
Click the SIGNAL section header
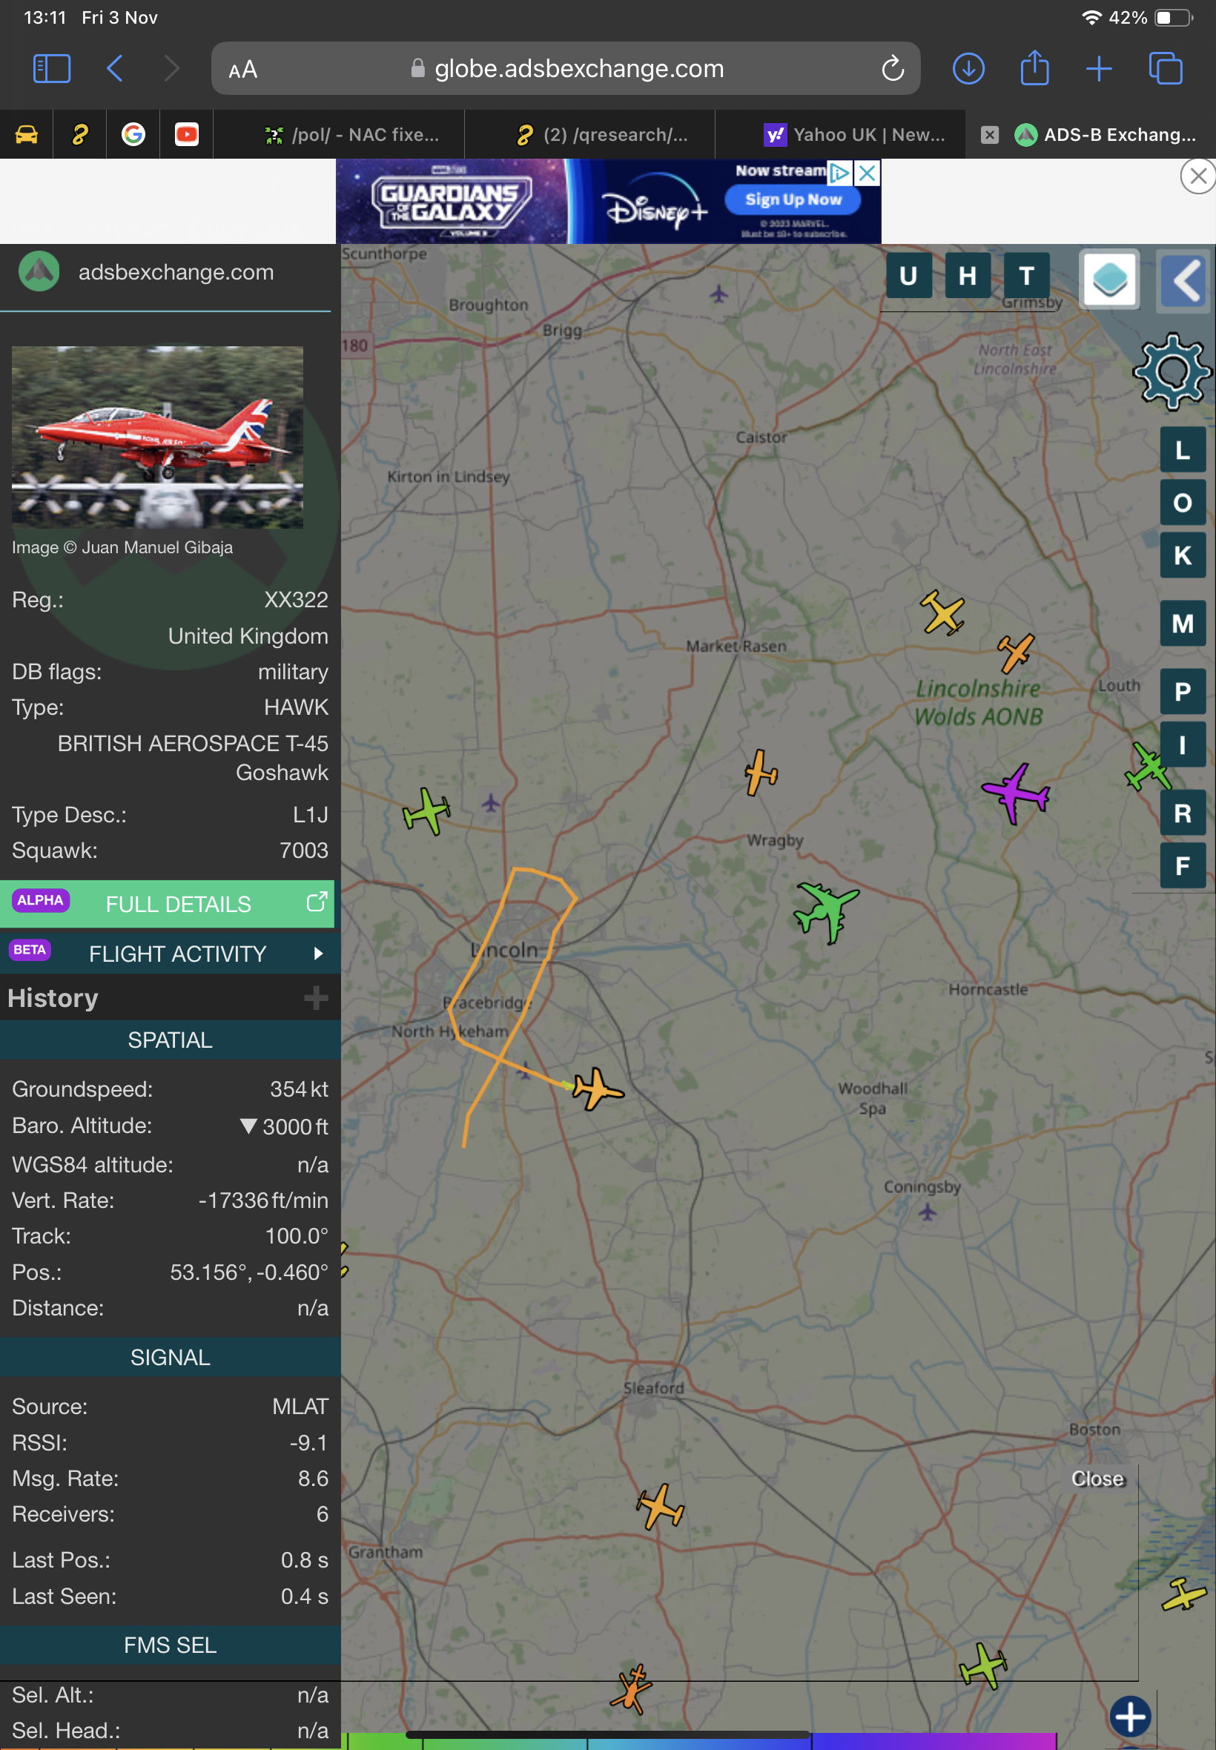(170, 1357)
